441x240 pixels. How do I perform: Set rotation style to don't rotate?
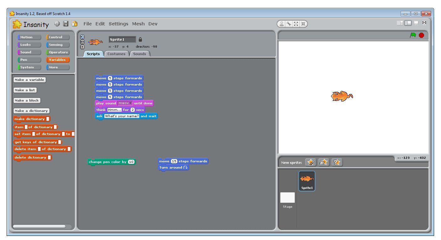[x=82, y=47]
